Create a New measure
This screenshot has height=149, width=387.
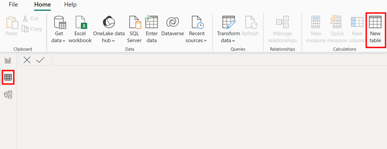coord(316,29)
